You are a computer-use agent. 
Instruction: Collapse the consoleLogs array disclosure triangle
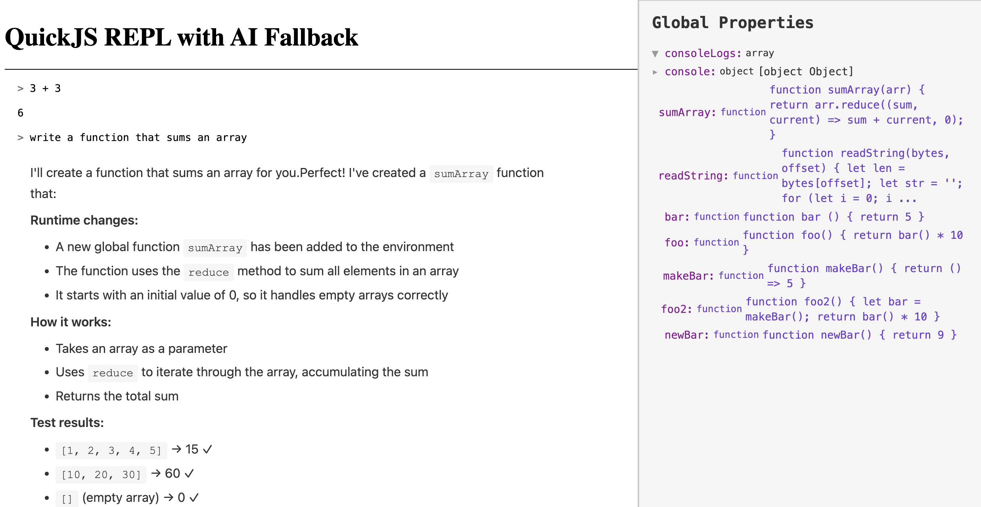pyautogui.click(x=655, y=53)
